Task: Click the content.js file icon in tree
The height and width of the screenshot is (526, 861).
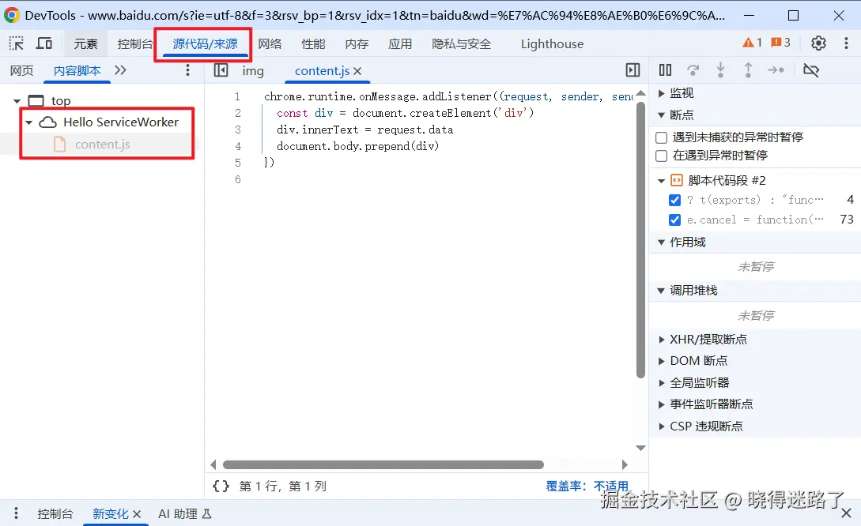Action: [59, 145]
